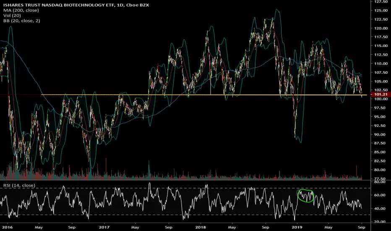Click the RSI axis 60.00 label

point(380,195)
